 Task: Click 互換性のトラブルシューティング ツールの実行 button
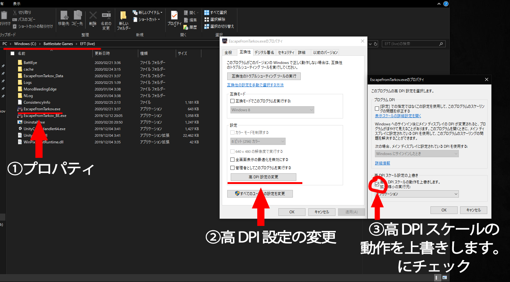(264, 76)
